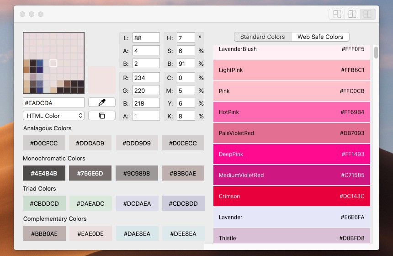393x256 pixels.
Task: Switch to the Standard Colors tab
Action: [262, 37]
